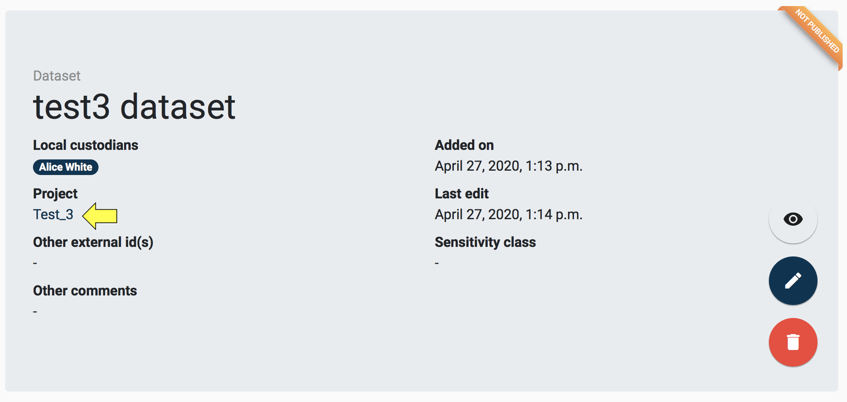Click the Other comments heading
This screenshot has height=402, width=847.
tap(85, 291)
